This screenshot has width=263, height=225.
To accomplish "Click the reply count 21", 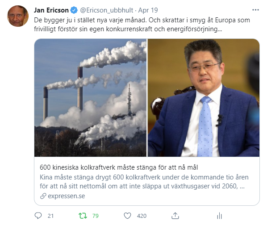I will [50, 216].
